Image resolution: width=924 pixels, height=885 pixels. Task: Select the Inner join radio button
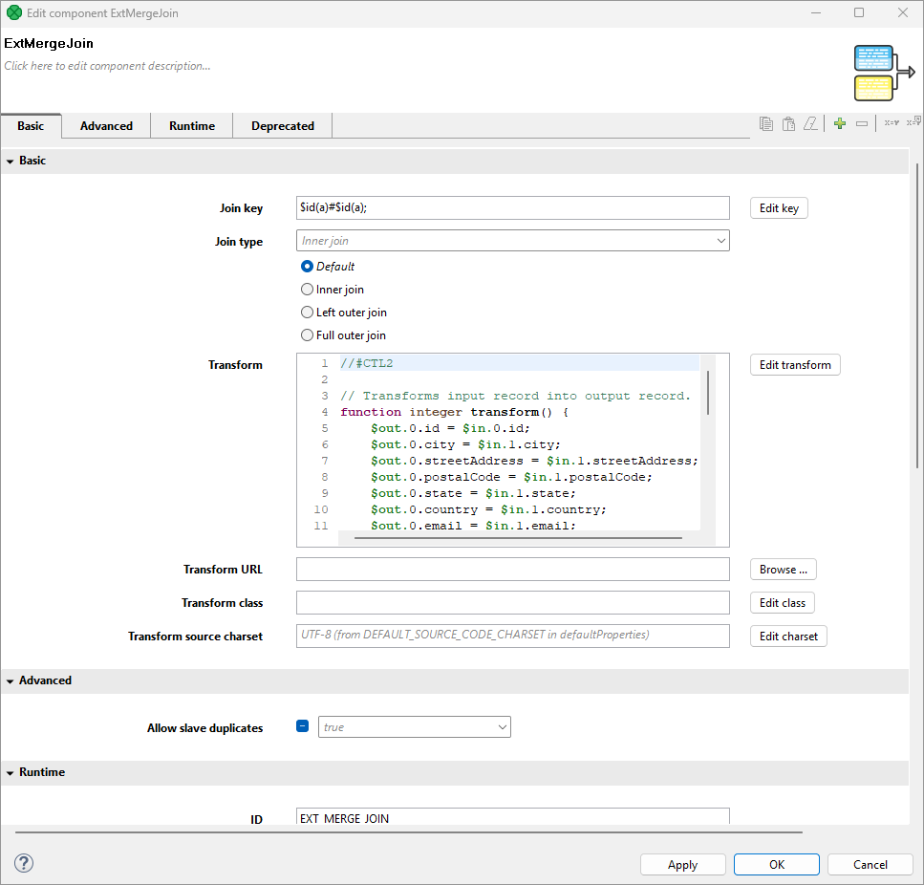coord(308,290)
